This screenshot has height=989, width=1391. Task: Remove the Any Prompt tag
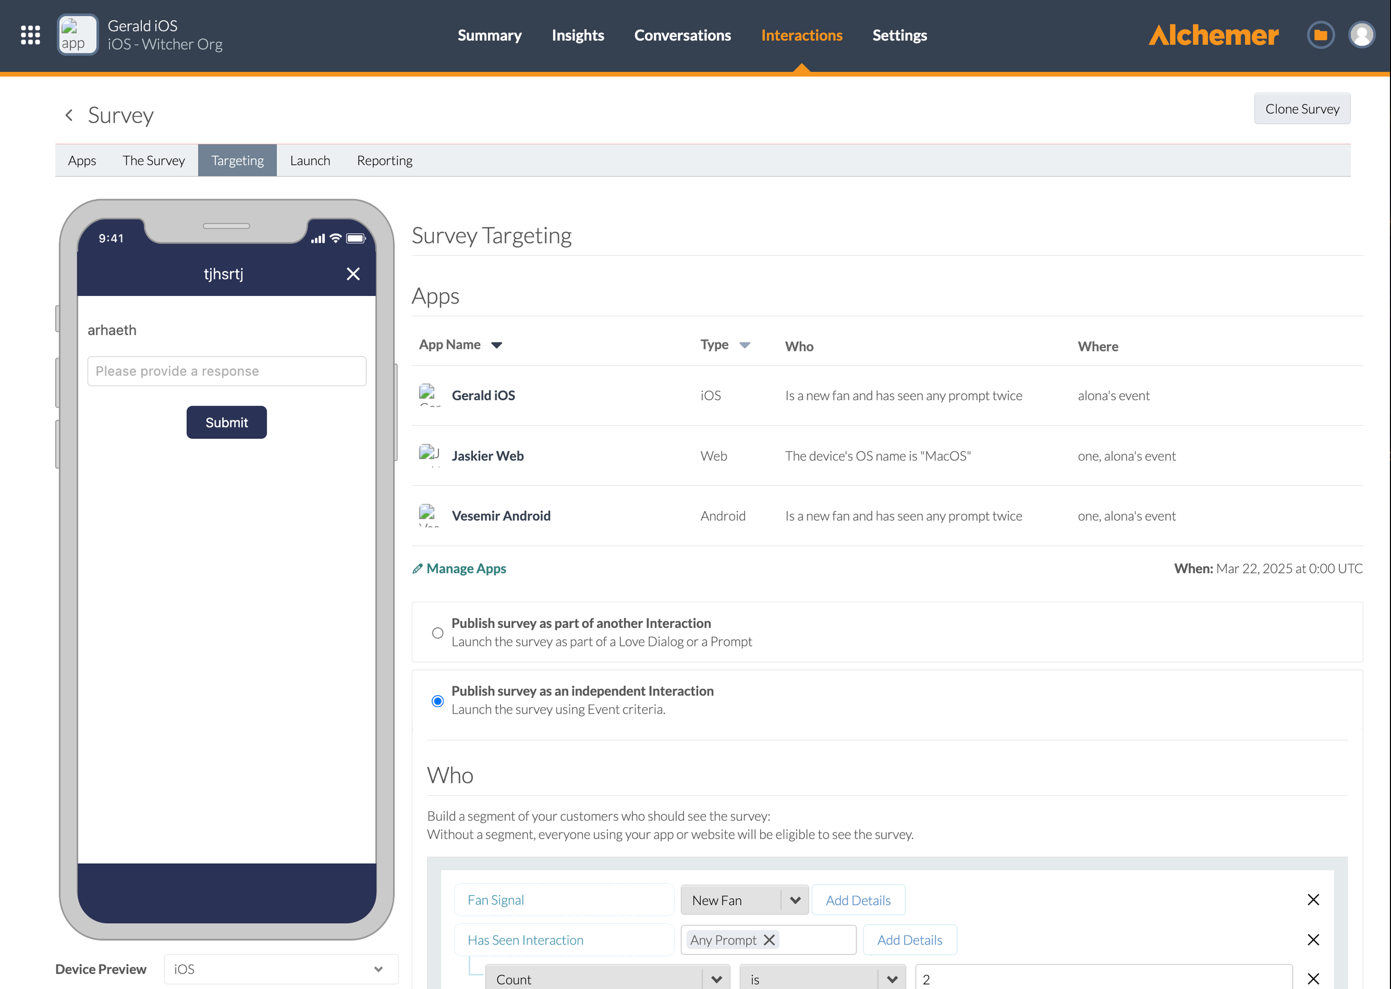(x=769, y=940)
